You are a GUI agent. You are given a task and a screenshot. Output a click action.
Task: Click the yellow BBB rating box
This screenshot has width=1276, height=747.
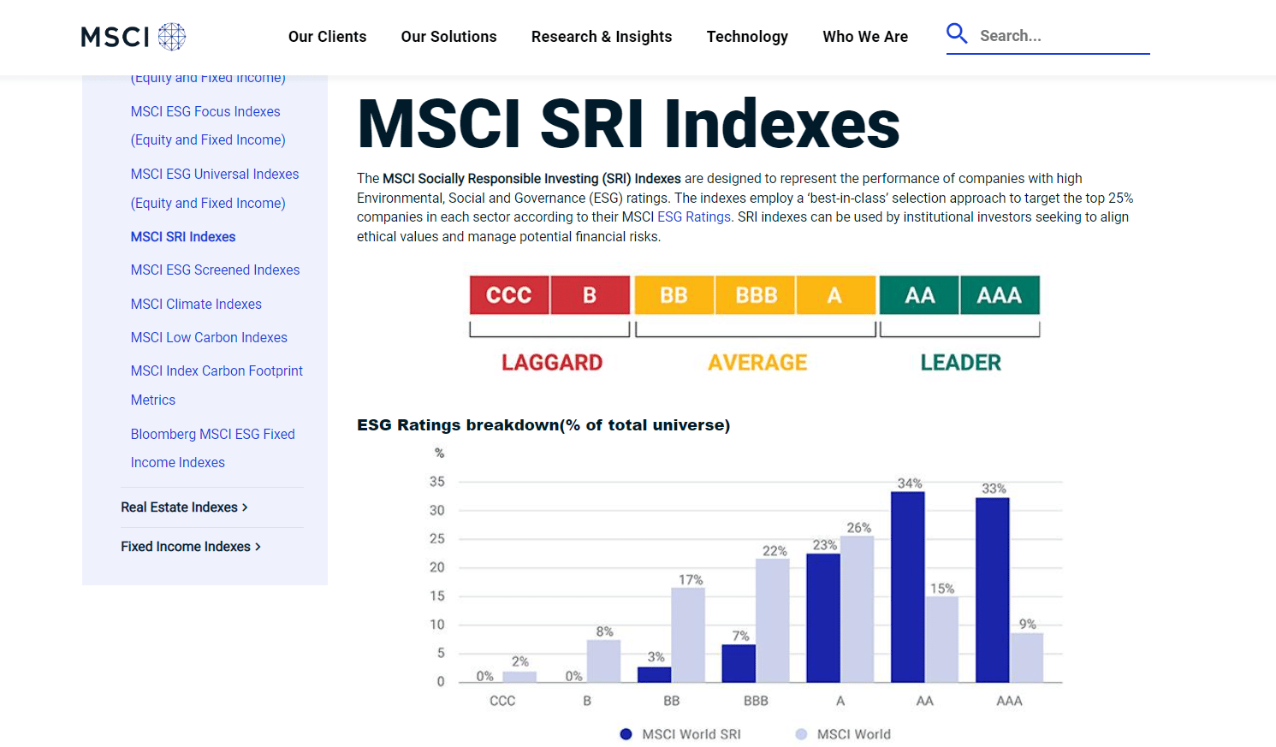(x=756, y=295)
